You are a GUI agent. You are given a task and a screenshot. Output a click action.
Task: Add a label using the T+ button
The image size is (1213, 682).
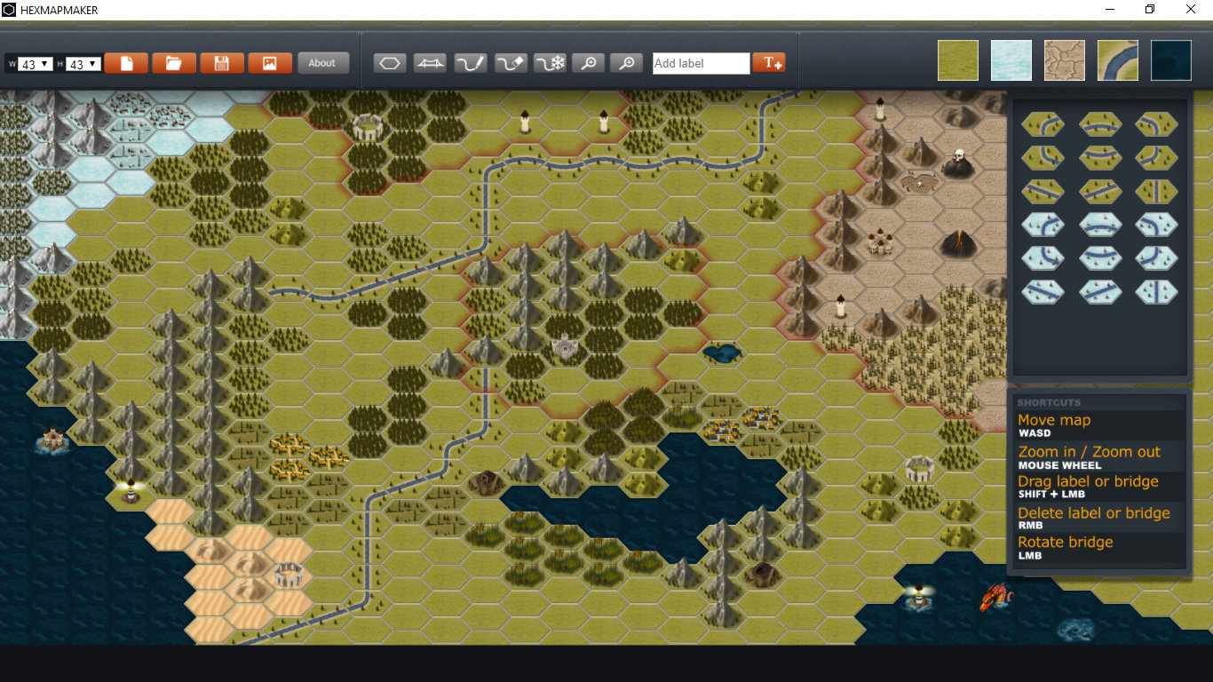[x=768, y=62]
